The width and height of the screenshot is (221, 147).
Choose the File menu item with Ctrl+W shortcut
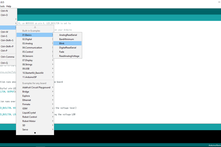pos(9,32)
